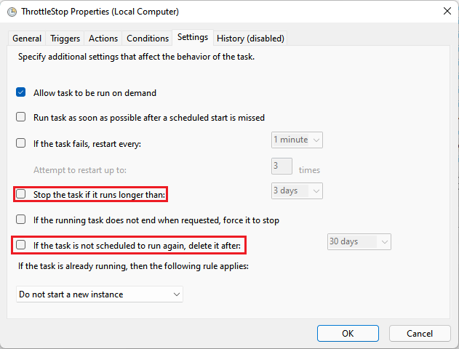Select the Conditions tab

[x=148, y=39]
